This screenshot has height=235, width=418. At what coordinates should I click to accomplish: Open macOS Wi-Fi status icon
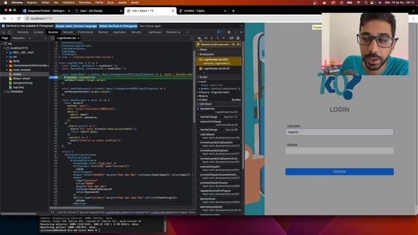pos(359,3)
